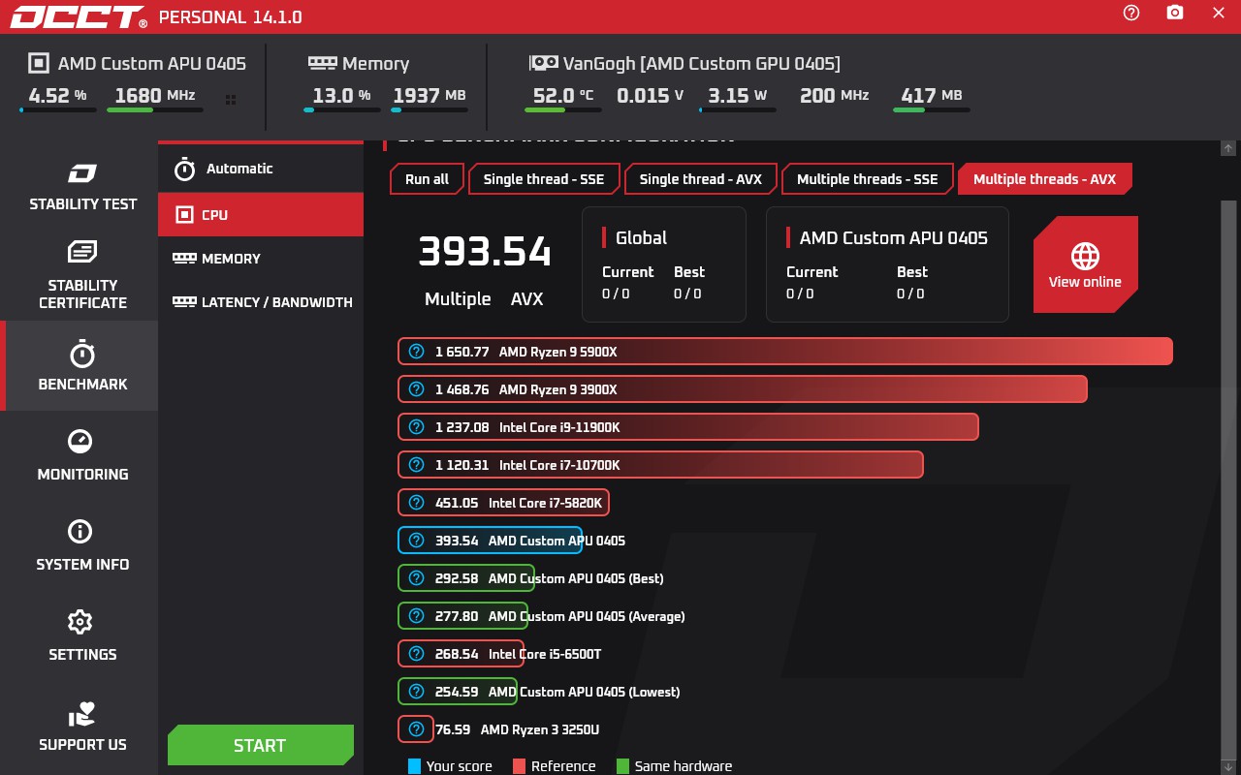
Task: Click the Memory module icon in the header
Action: coord(323,63)
